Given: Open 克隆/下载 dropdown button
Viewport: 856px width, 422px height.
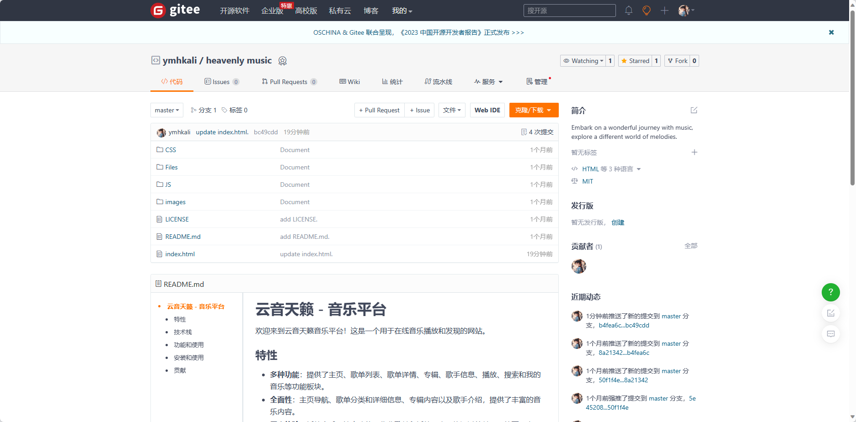Looking at the screenshot, I should [534, 110].
